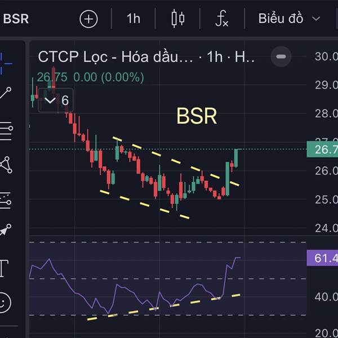The width and height of the screenshot is (338, 338).
Task: Tap the BSR symbol search field
Action: 16,19
